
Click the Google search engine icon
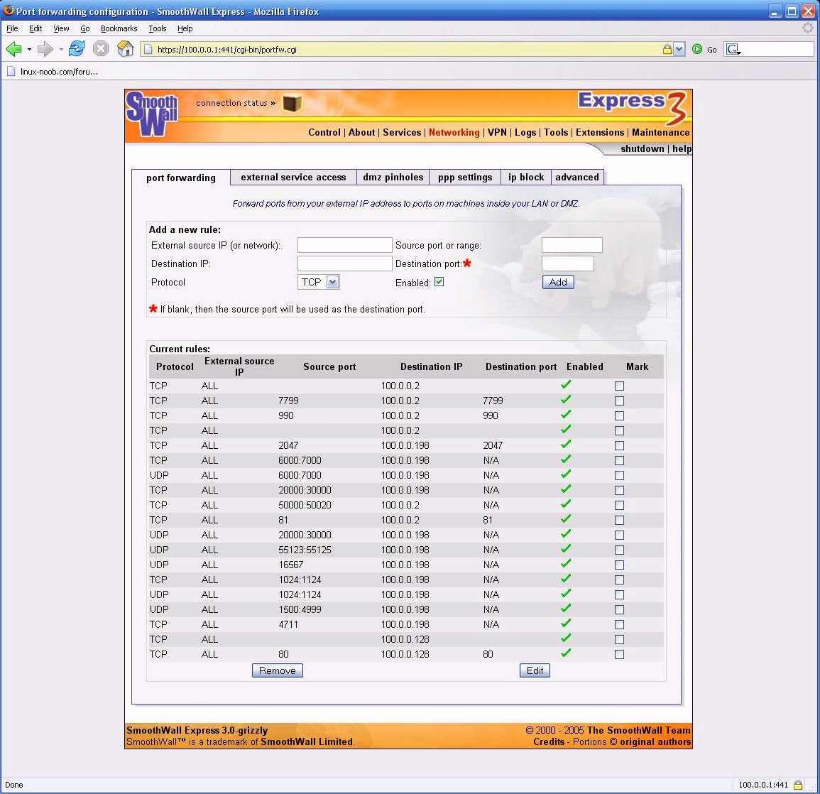pos(733,49)
